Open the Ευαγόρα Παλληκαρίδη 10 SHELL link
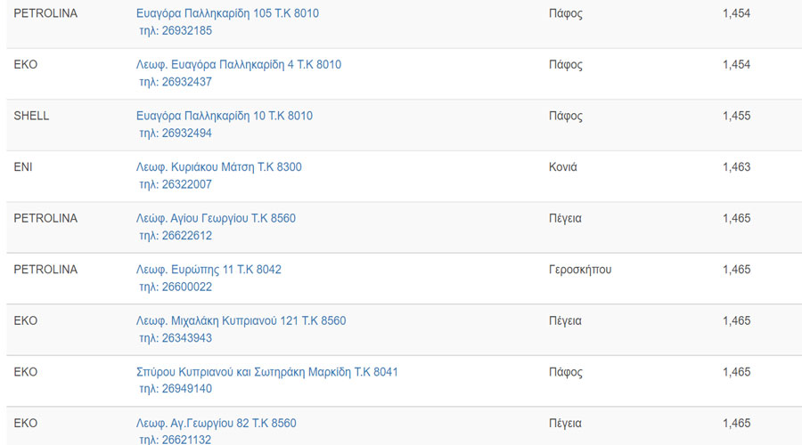The height and width of the screenshot is (445, 802). tap(224, 116)
